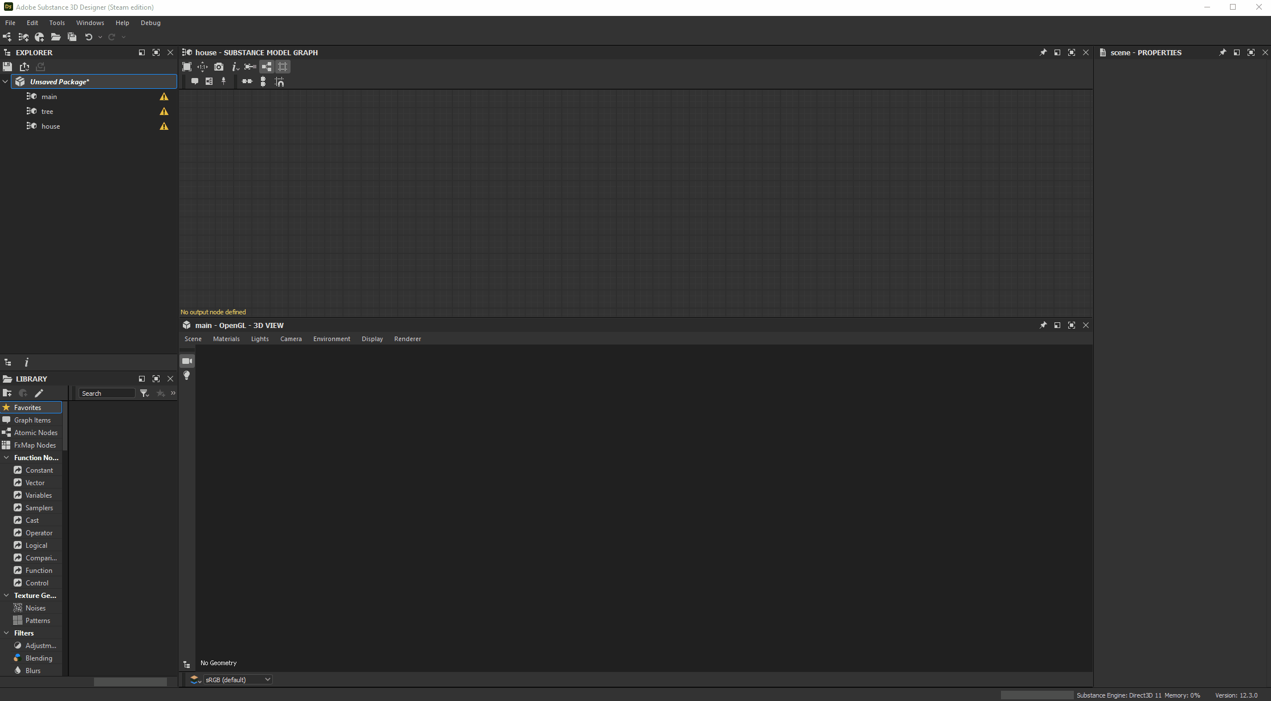This screenshot has width=1271, height=701.
Task: Click inside the Library search field
Action: (x=106, y=393)
